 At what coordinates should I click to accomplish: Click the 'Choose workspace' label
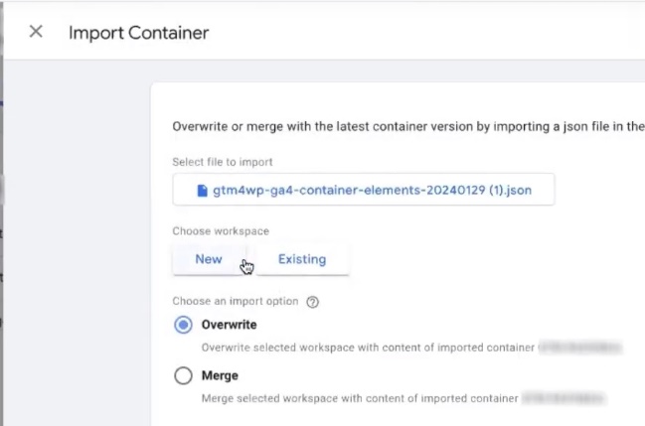221,231
